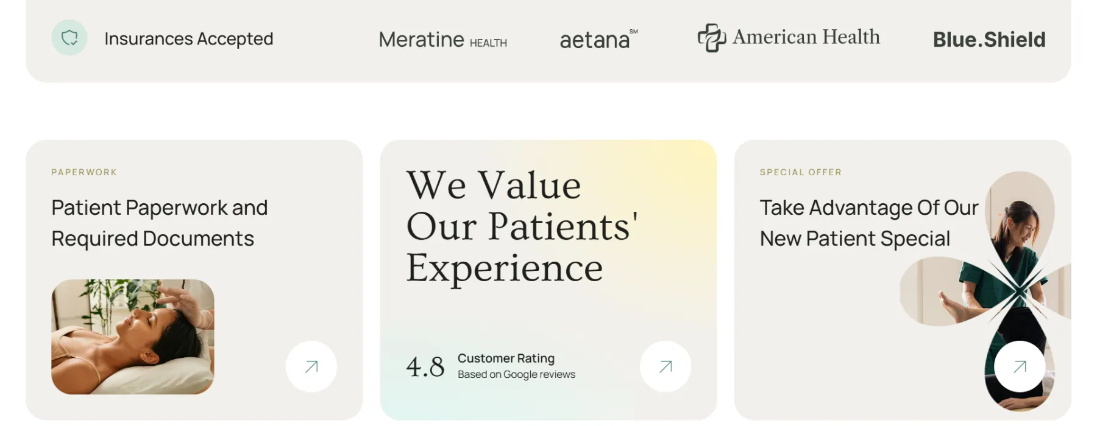Open Take Advantage Of Our New Patient Special
Image resolution: width=1097 pixels, height=426 pixels.
click(868, 223)
